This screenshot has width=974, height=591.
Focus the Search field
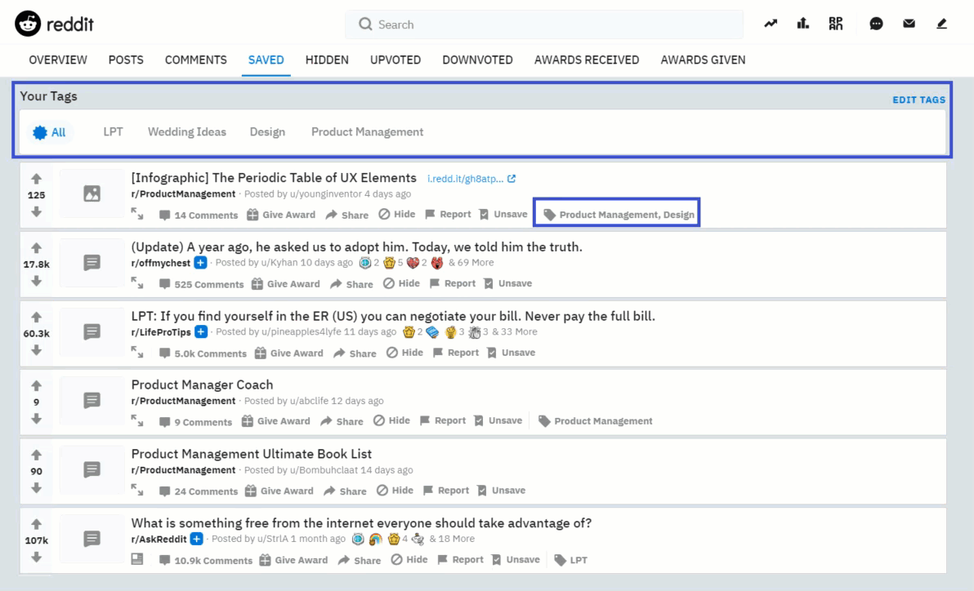tap(544, 24)
